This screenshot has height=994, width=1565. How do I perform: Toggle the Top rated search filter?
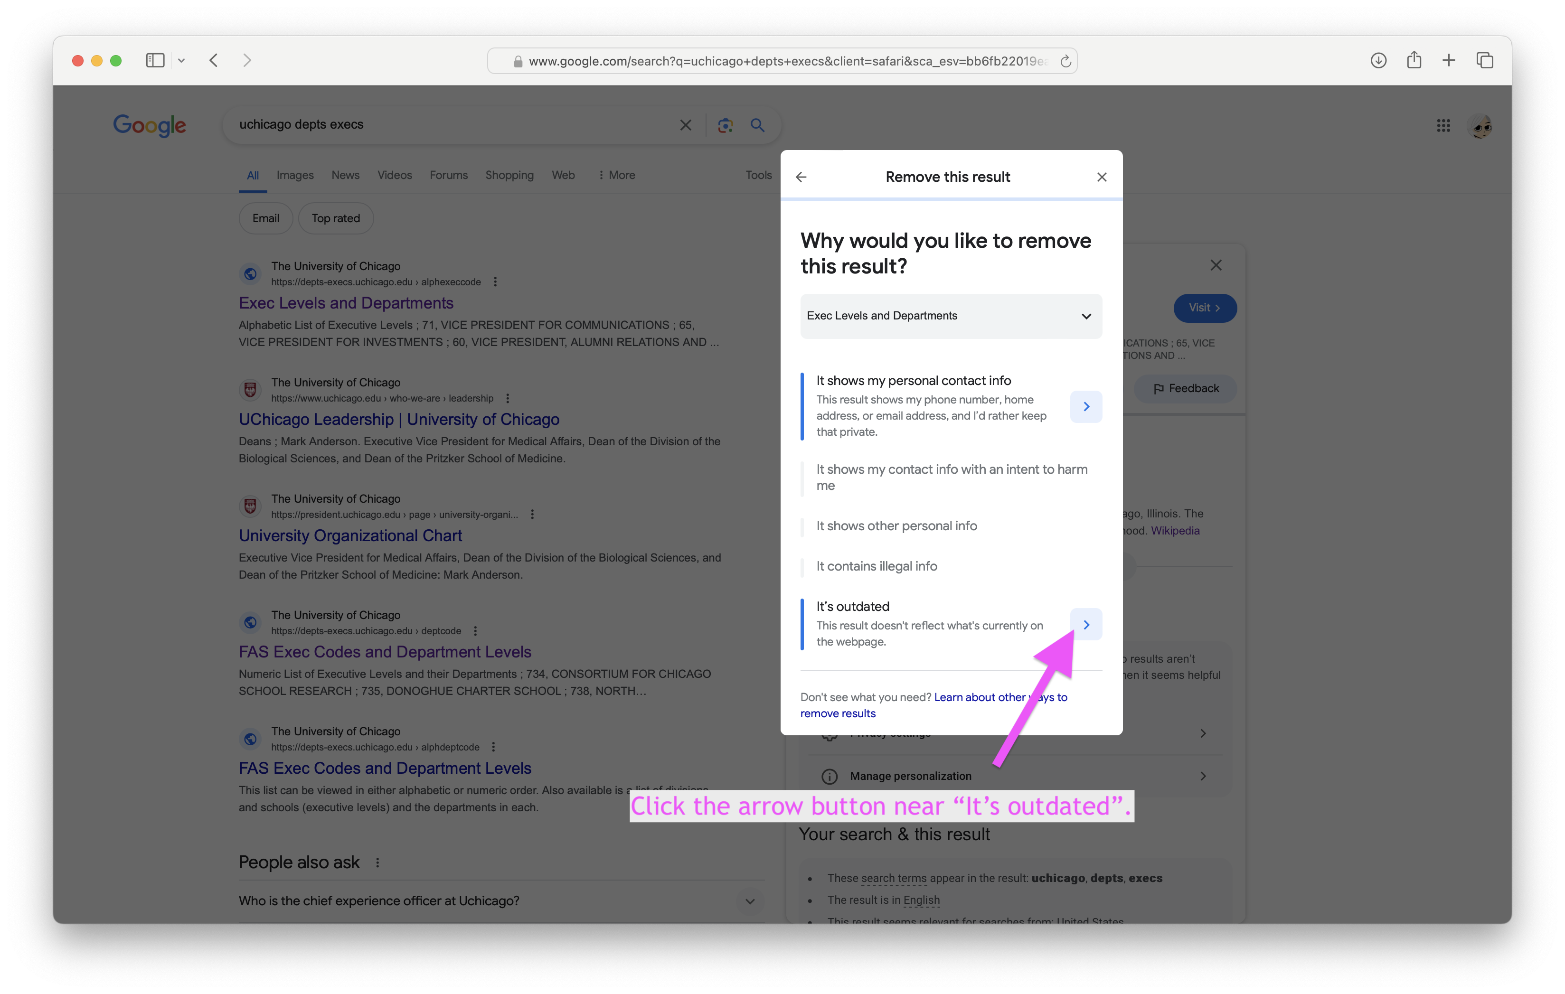point(336,217)
